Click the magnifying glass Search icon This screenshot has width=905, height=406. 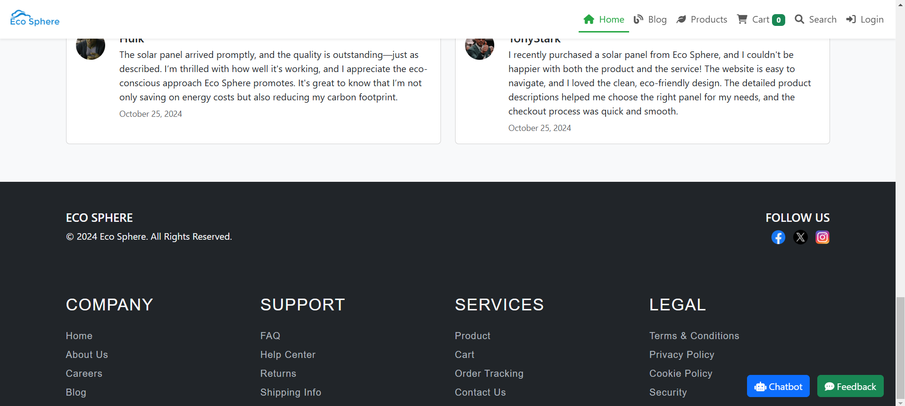click(799, 19)
